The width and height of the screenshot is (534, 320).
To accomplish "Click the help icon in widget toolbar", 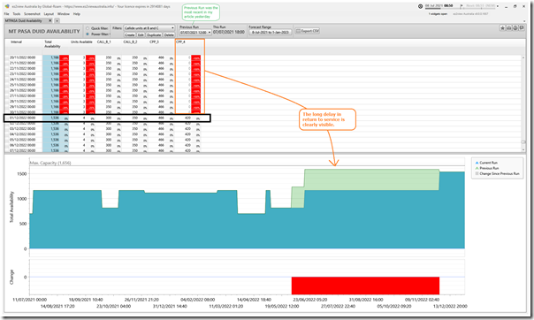I will pyautogui.click(x=515, y=28).
